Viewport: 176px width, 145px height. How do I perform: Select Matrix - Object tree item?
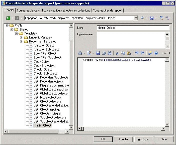coord(43,125)
